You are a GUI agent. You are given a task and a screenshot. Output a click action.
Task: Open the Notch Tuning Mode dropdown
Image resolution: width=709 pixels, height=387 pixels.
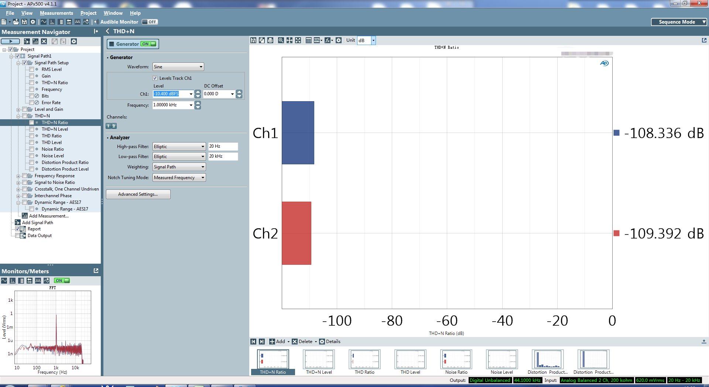point(179,178)
